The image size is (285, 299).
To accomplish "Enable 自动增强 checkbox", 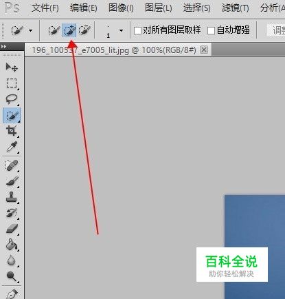I will (x=211, y=30).
